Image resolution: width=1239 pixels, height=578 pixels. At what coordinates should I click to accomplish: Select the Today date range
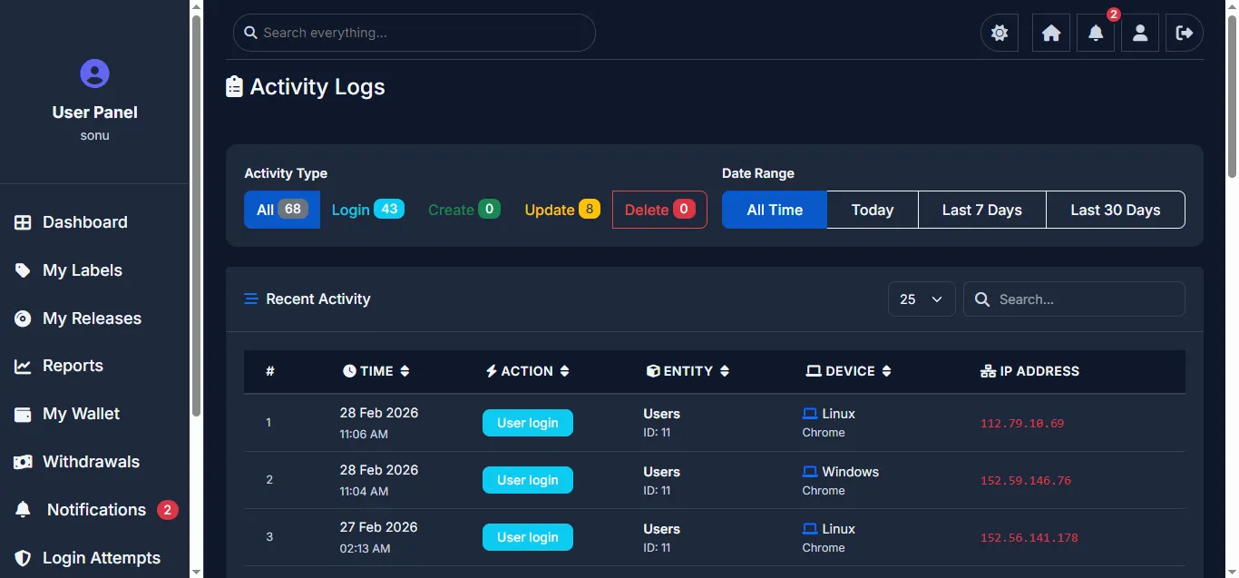click(x=873, y=210)
